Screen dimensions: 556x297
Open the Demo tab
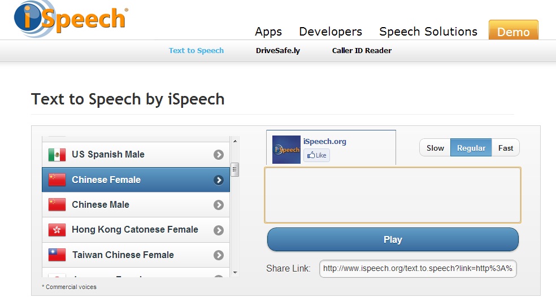coord(514,30)
